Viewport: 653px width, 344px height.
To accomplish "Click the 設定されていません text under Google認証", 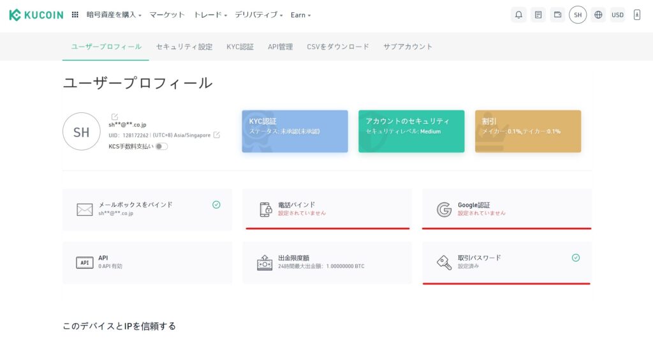I will (482, 213).
